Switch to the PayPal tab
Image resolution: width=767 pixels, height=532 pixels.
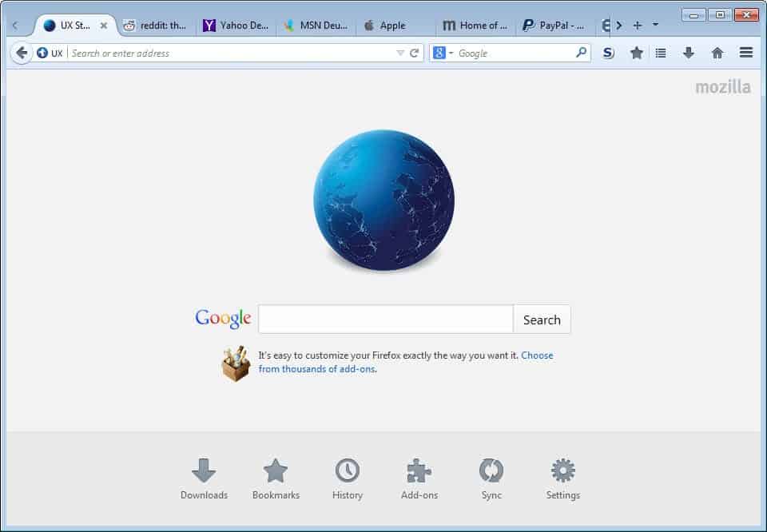tap(556, 26)
